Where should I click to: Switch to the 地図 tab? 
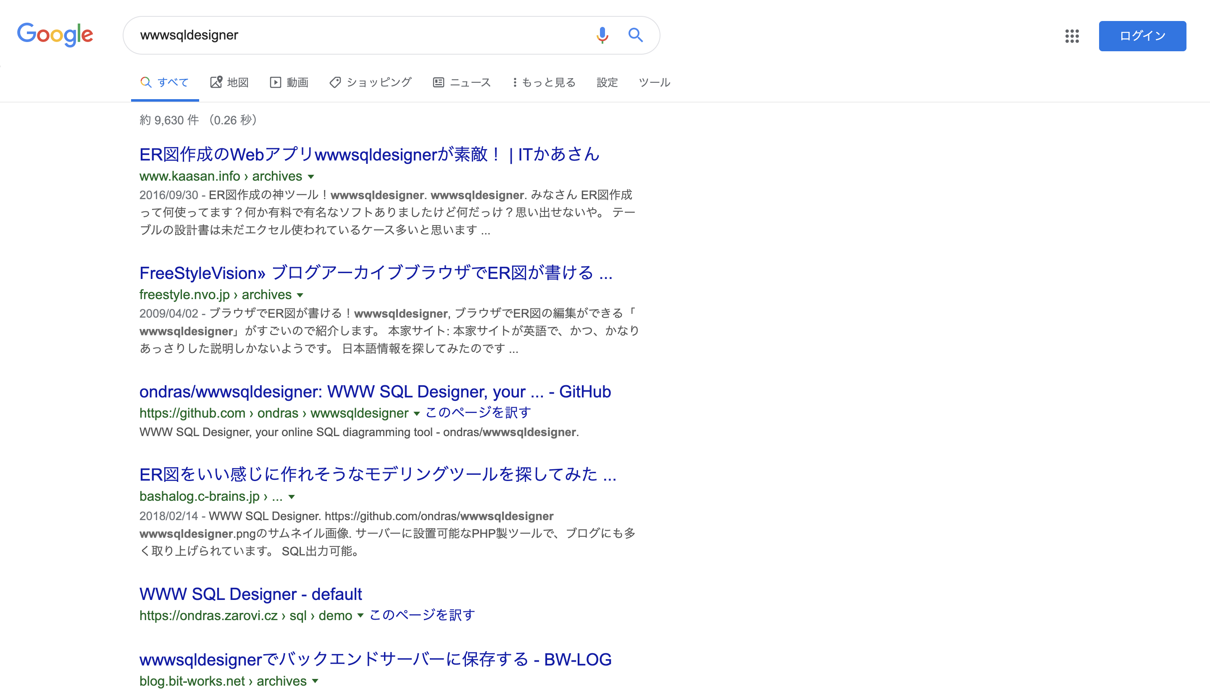pos(229,82)
